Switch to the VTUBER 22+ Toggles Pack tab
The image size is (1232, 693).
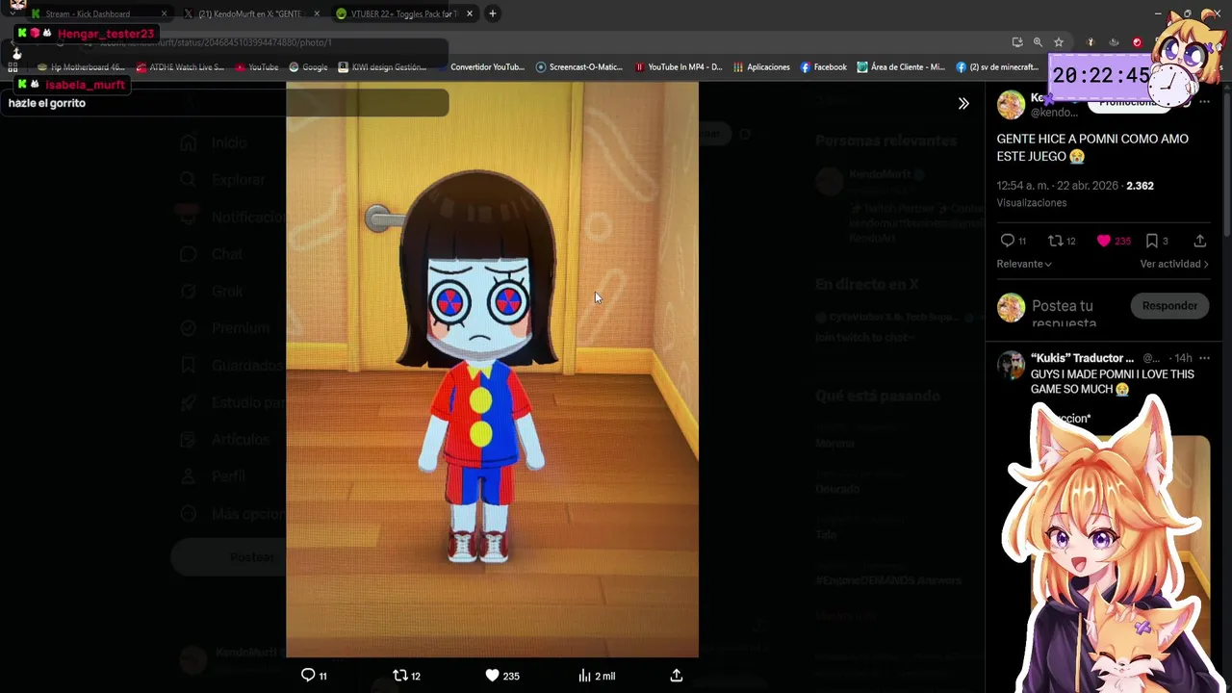[x=403, y=13]
